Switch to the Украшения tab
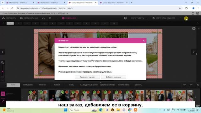201x113 pixels. 28,85
